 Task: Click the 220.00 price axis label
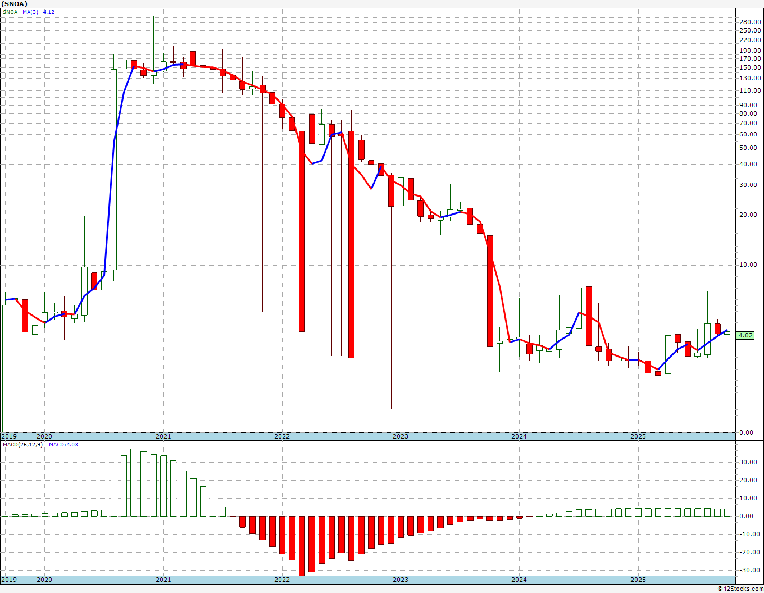pyautogui.click(x=751, y=40)
